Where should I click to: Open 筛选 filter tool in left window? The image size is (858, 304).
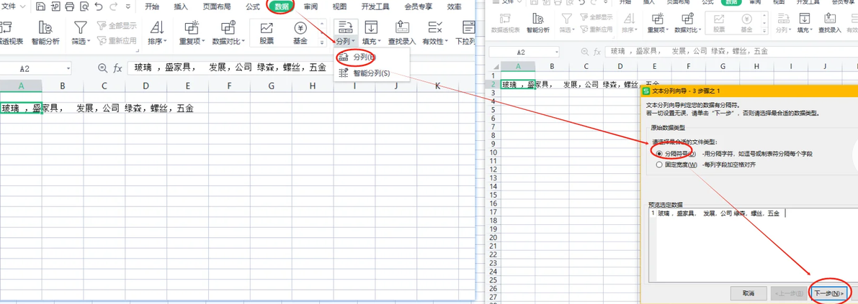click(x=81, y=33)
